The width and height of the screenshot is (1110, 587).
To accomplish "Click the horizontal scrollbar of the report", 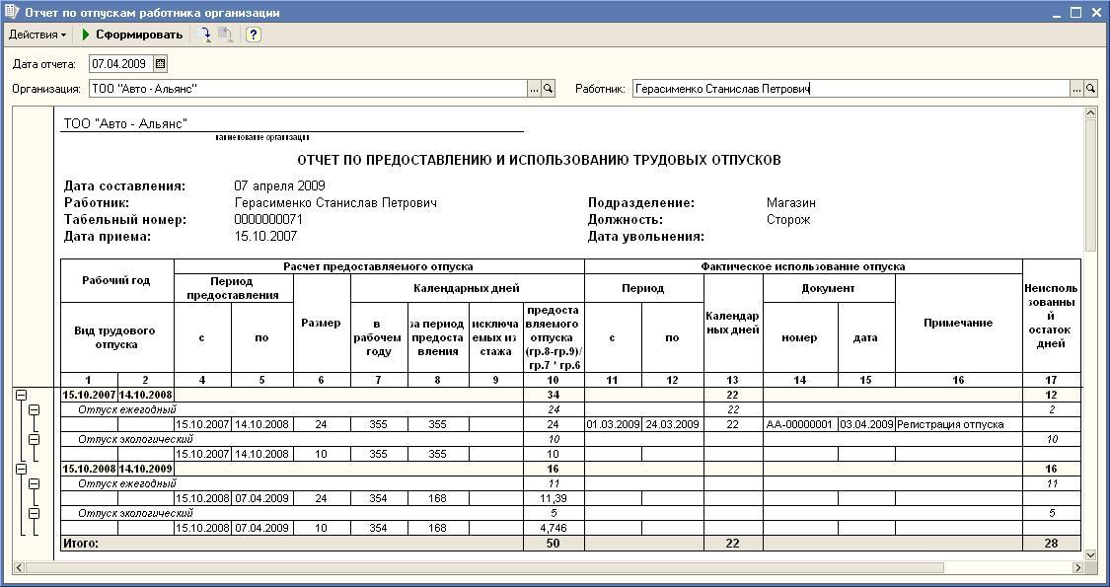I will click(493, 567).
